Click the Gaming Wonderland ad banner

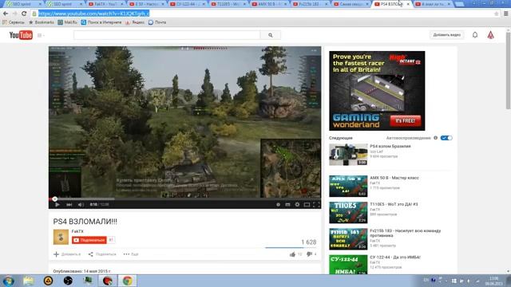[377, 91]
